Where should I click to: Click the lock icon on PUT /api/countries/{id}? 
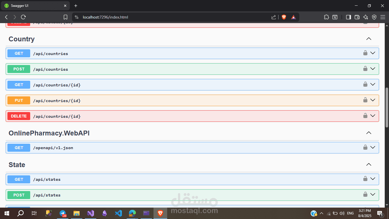coord(365,100)
